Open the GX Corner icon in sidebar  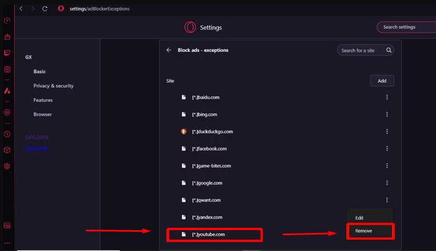[x=7, y=37]
